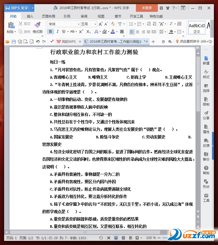
Task: Click 点此查找命令 search box
Action: [194, 41]
